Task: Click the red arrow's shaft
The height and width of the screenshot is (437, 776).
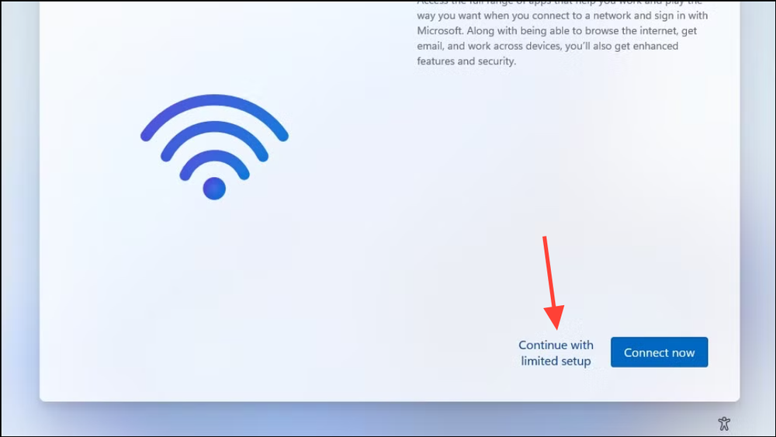Action: coord(549,271)
